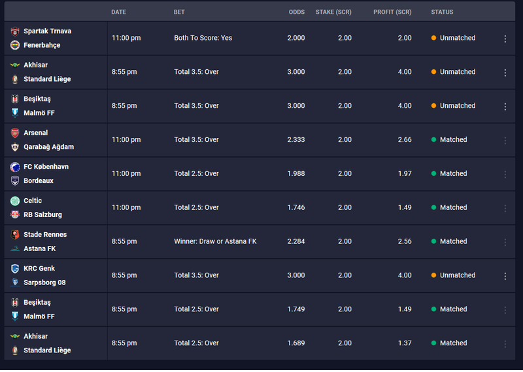
Task: Click Standard Liège crest in Total 3.5 row
Action: (x=14, y=79)
